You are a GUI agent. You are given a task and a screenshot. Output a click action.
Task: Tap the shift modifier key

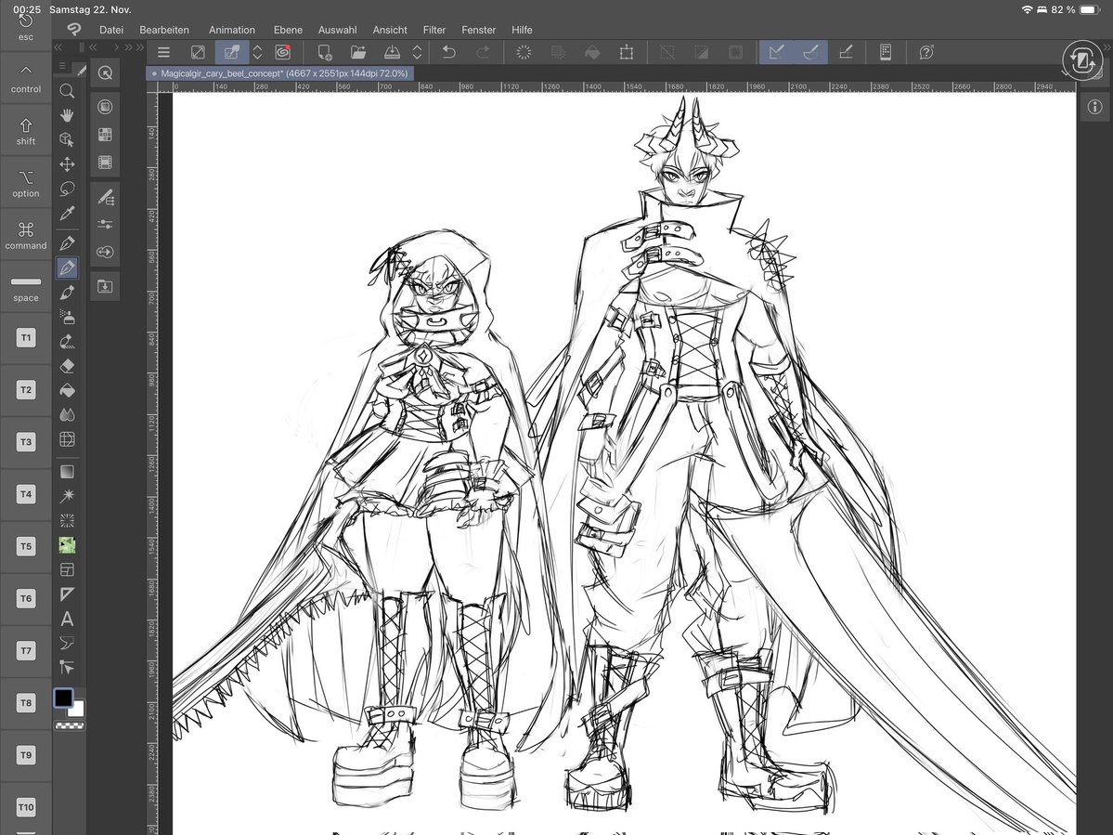coord(26,131)
